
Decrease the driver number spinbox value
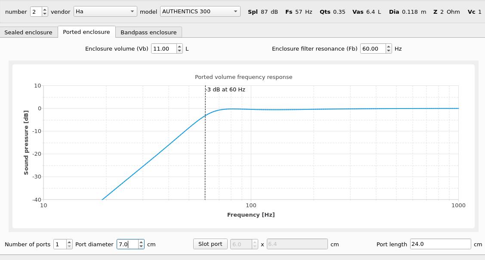click(x=45, y=14)
